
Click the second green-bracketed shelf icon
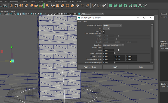click(41, 6)
